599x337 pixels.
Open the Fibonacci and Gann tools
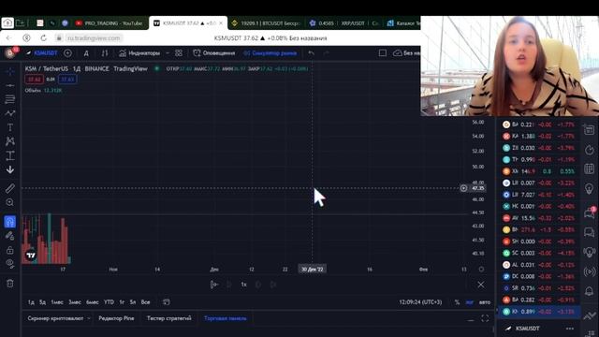point(10,99)
